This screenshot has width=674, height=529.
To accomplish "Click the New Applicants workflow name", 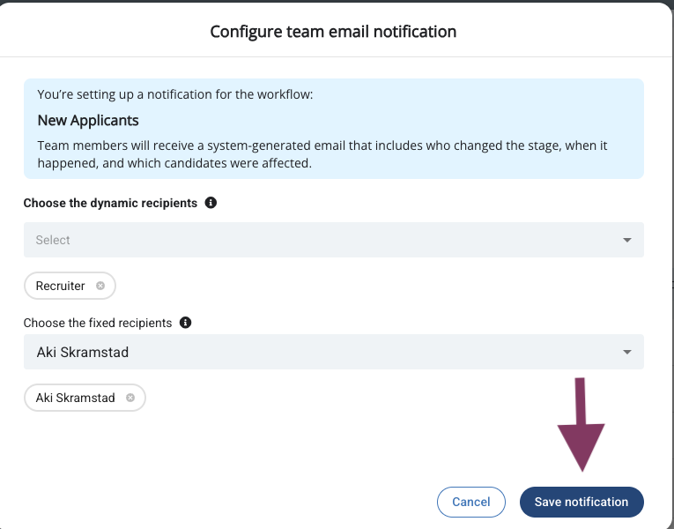I will pyautogui.click(x=88, y=120).
